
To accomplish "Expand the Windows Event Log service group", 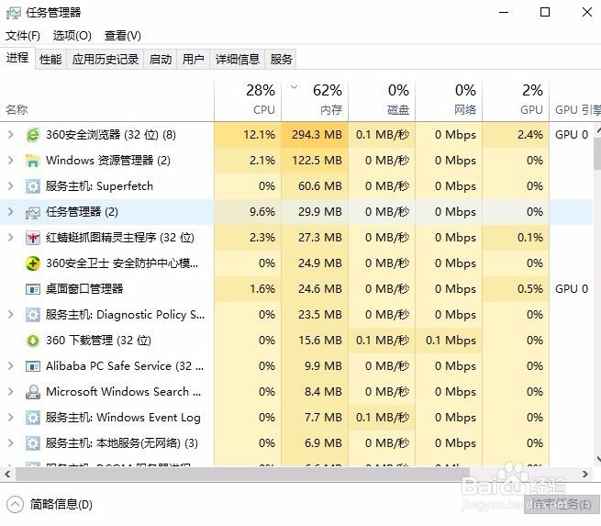I will (11, 417).
